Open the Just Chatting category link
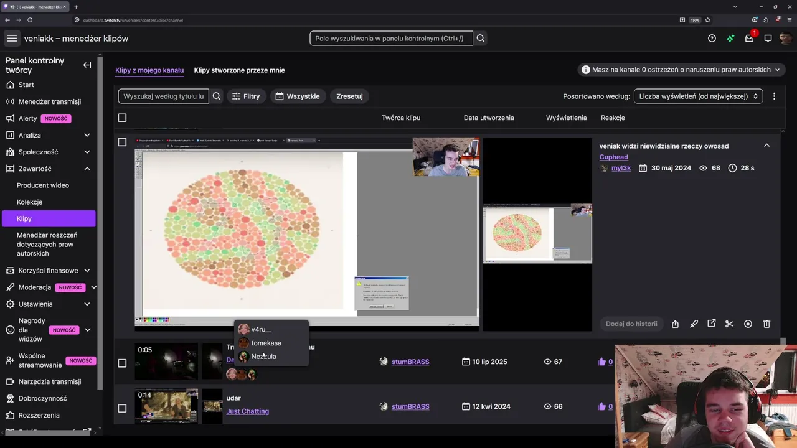797x448 pixels. coord(247,411)
